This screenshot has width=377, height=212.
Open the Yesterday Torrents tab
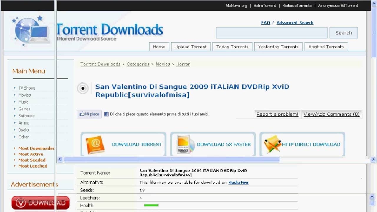[x=278, y=47]
